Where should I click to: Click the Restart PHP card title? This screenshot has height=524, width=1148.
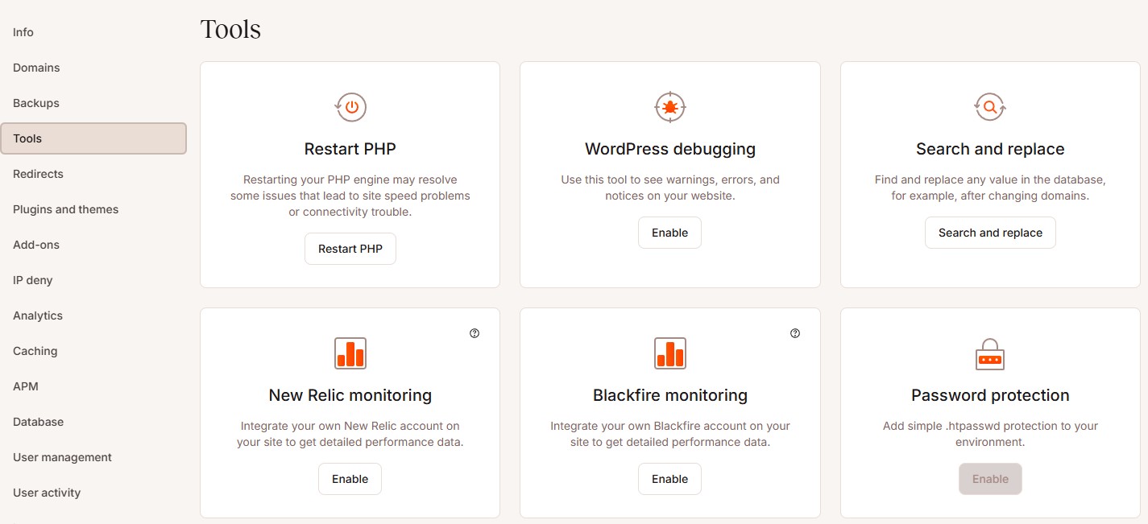pos(350,149)
